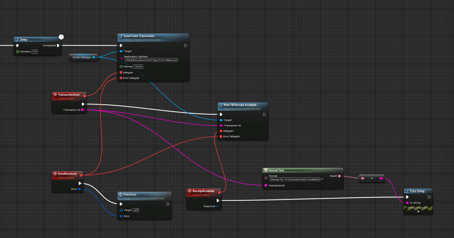Select the Print String node header
454x238 pixels.
point(418,191)
